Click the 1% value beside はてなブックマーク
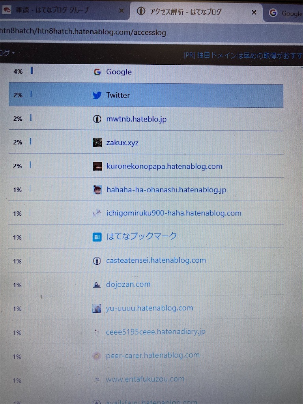 [x=17, y=237]
